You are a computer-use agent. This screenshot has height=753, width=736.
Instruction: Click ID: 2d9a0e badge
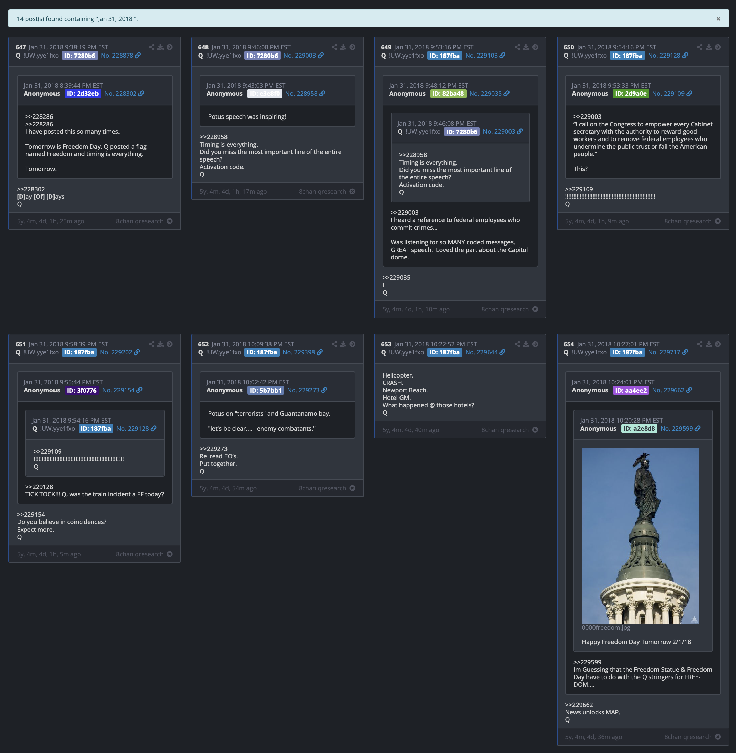pyautogui.click(x=631, y=93)
